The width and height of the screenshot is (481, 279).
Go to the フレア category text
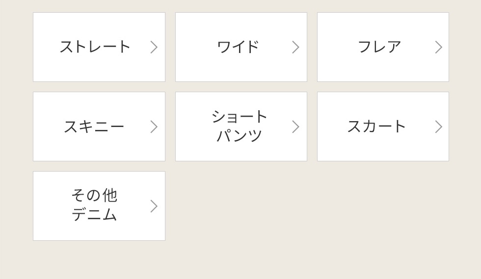[x=379, y=47]
